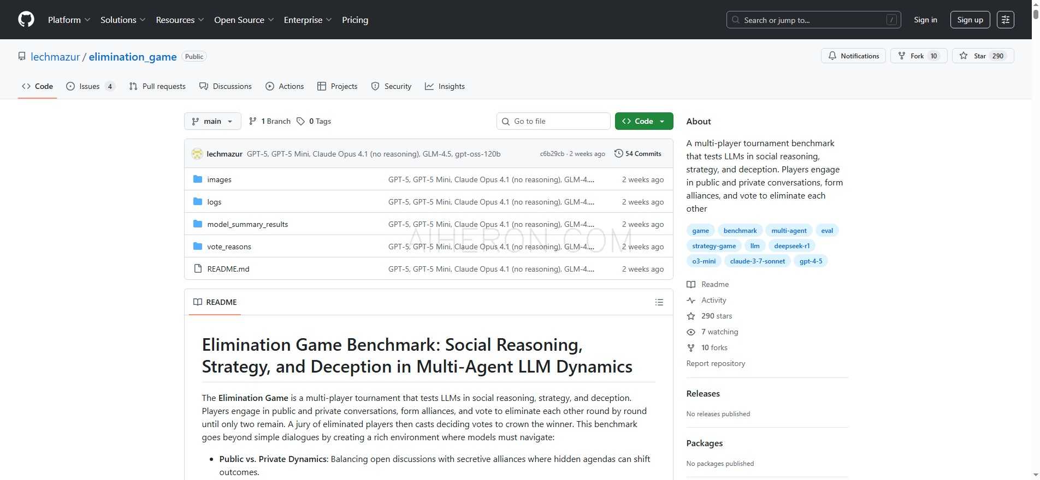Viewport: 1040px width, 480px height.
Task: Select the strategy-game topic tag
Action: tap(714, 246)
